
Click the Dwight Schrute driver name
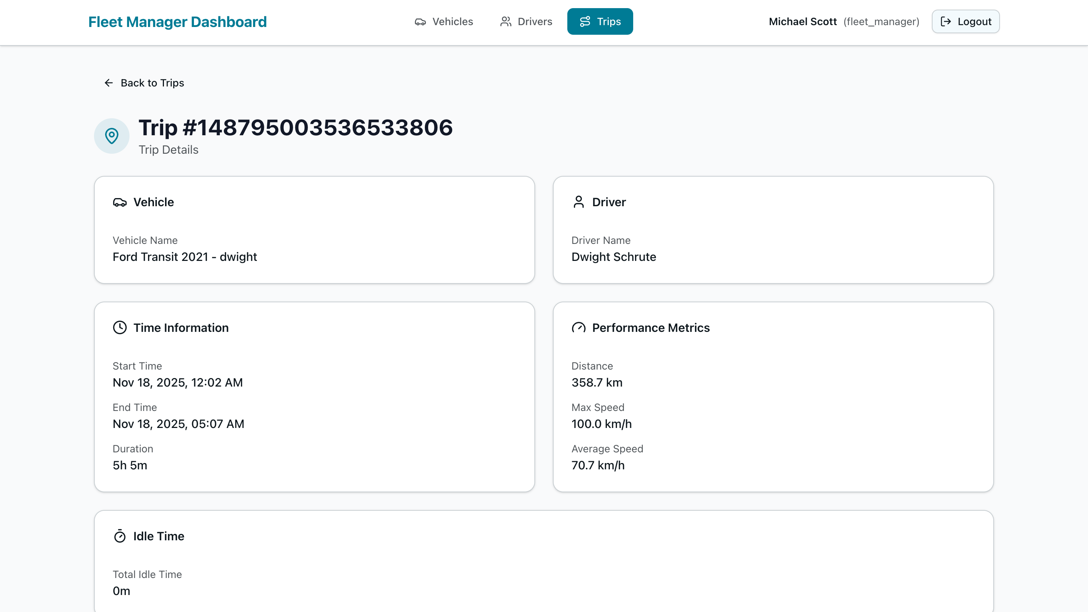(x=613, y=257)
